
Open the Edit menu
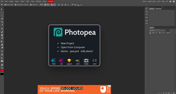point(6,1)
